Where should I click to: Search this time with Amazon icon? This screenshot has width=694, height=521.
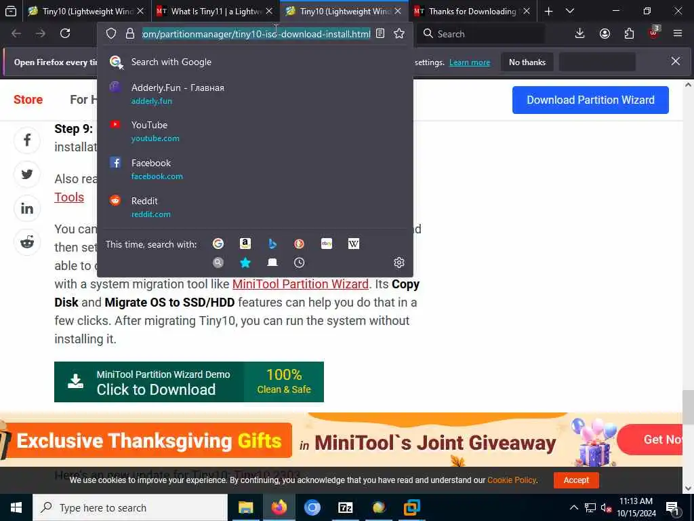[245, 244]
